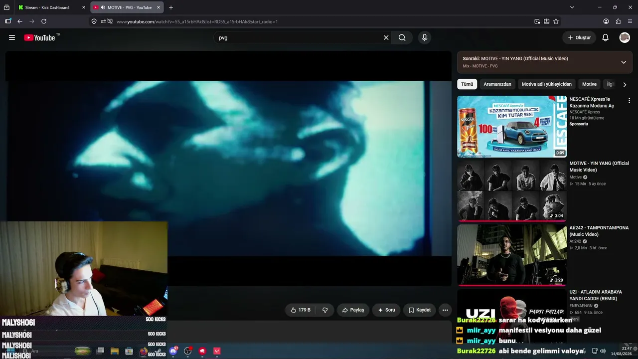Screen dimensions: 638x359
Task: Switch to the Stream - Kick Dashboard tab
Action: tap(52, 7)
